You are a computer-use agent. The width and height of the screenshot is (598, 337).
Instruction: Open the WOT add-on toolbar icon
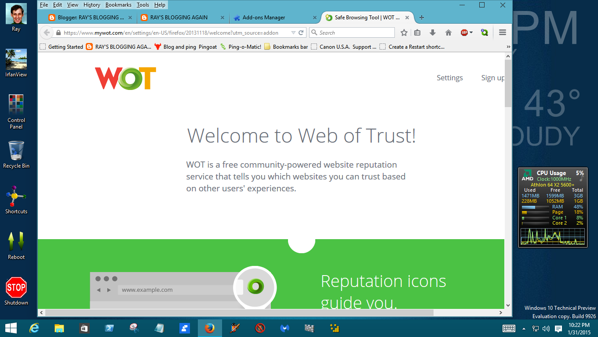(485, 32)
